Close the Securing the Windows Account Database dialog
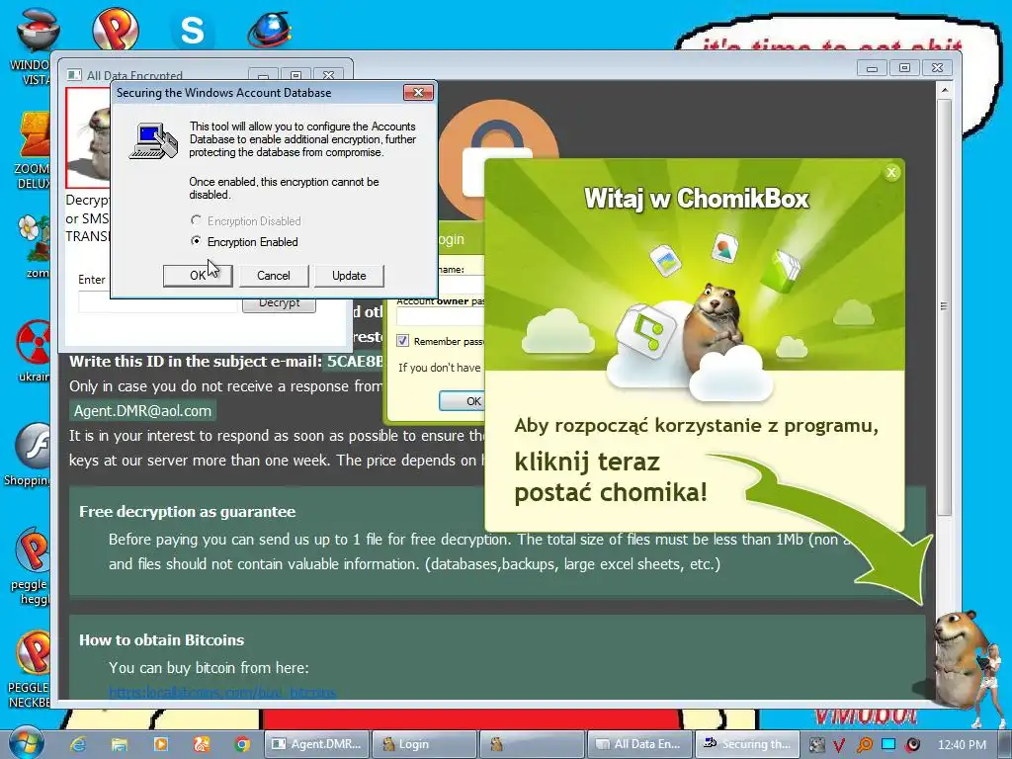The width and height of the screenshot is (1012, 759). (418, 92)
